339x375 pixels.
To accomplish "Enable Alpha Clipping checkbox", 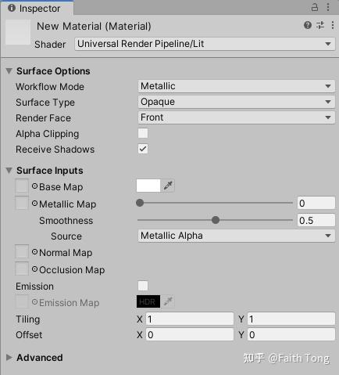I will click(x=143, y=133).
